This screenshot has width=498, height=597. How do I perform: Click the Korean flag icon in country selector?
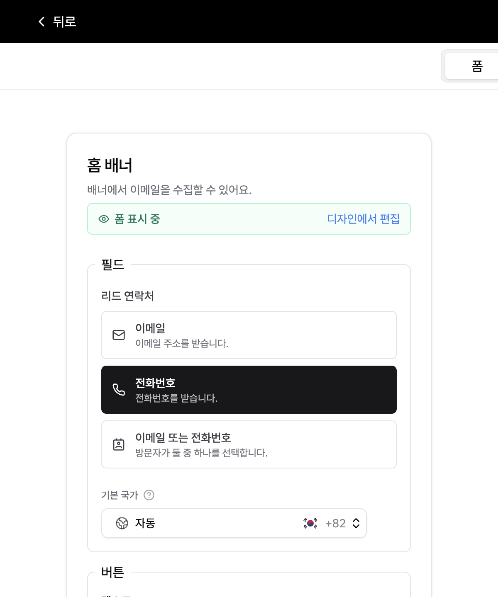(x=310, y=523)
